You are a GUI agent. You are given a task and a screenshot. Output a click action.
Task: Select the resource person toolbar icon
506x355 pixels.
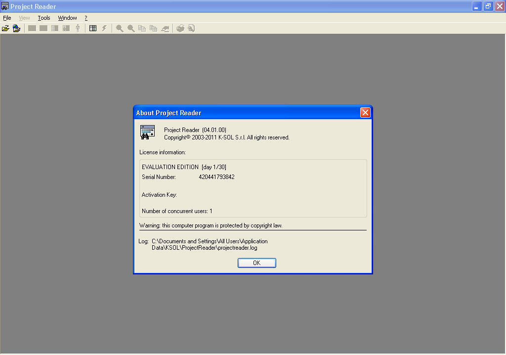click(x=78, y=28)
